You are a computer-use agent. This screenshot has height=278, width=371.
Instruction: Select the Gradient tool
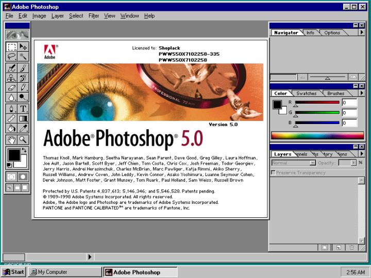click(x=23, y=118)
